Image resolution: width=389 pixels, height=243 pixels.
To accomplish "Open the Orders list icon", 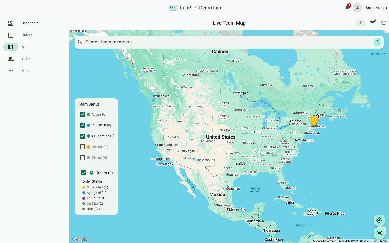I will [11, 35].
